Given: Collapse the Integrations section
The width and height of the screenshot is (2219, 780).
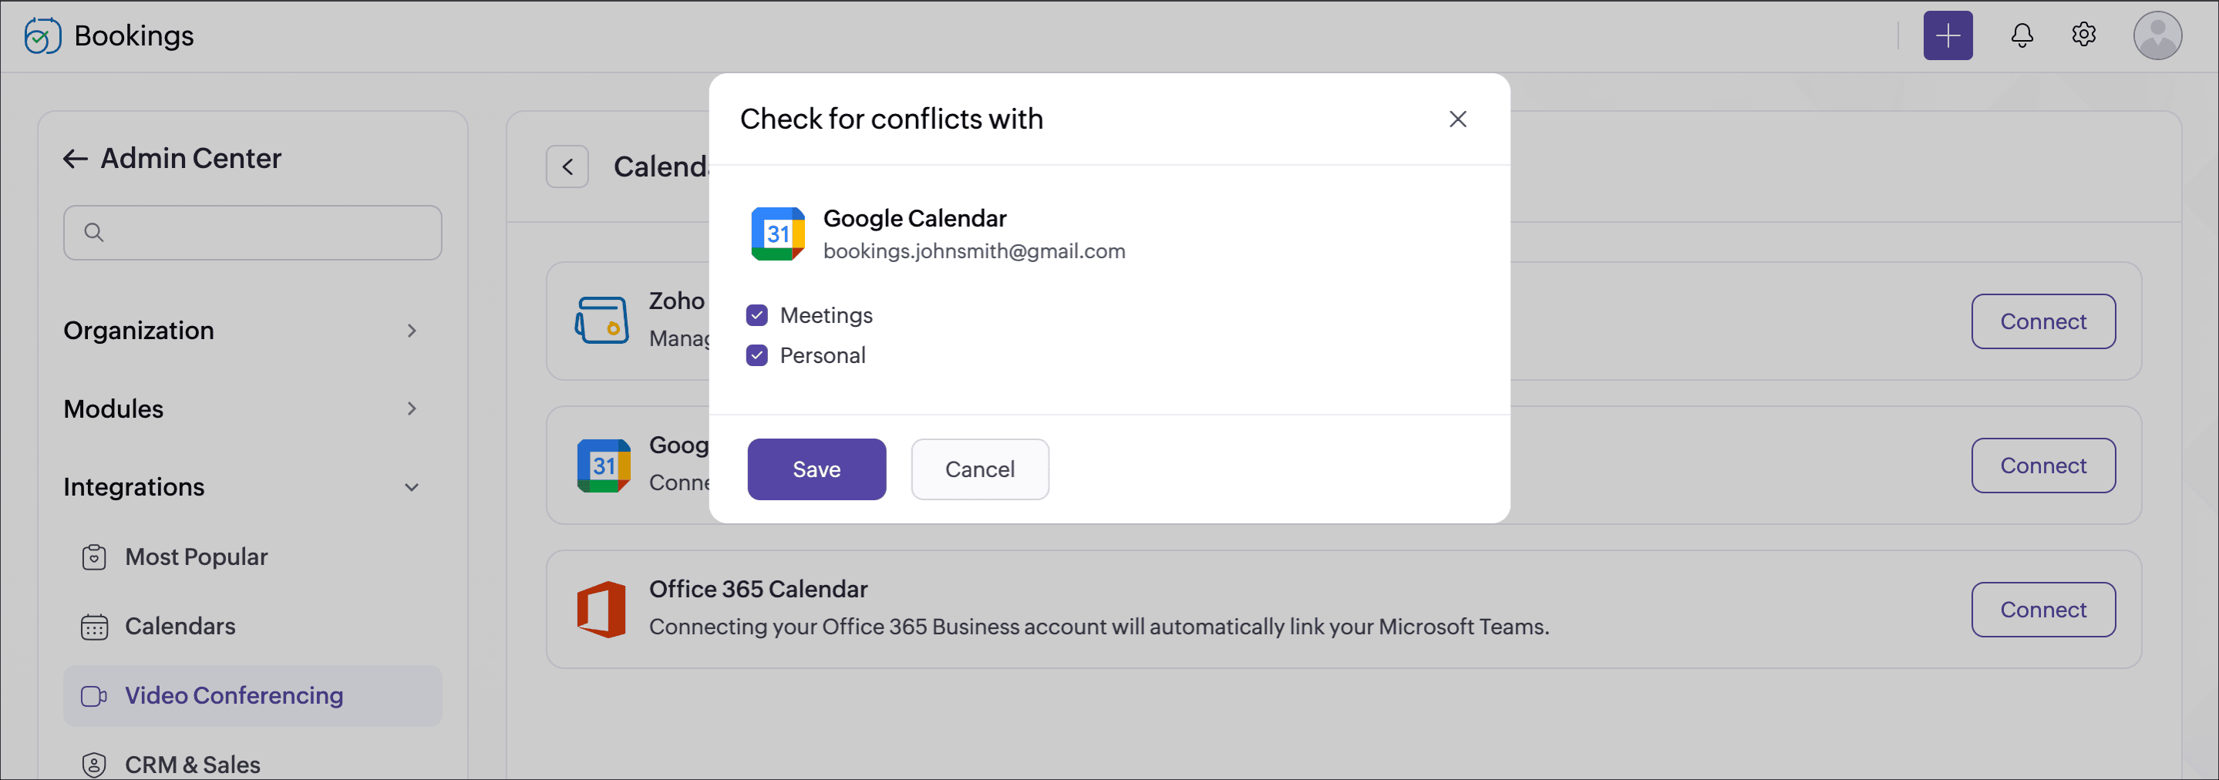Looking at the screenshot, I should 241,487.
